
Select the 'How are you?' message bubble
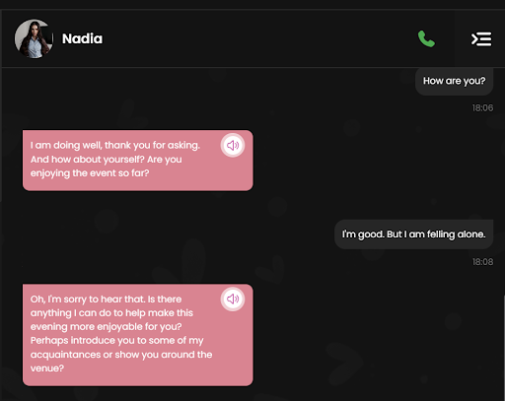coord(454,81)
